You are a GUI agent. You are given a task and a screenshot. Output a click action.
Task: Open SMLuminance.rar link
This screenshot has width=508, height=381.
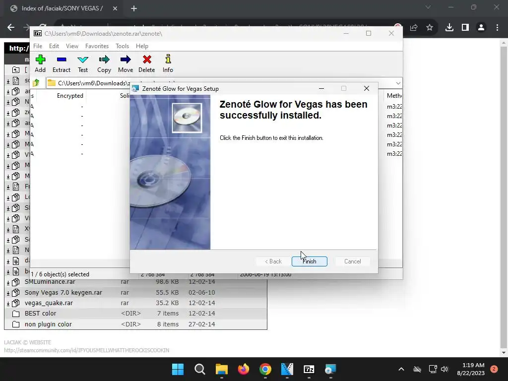(x=50, y=282)
